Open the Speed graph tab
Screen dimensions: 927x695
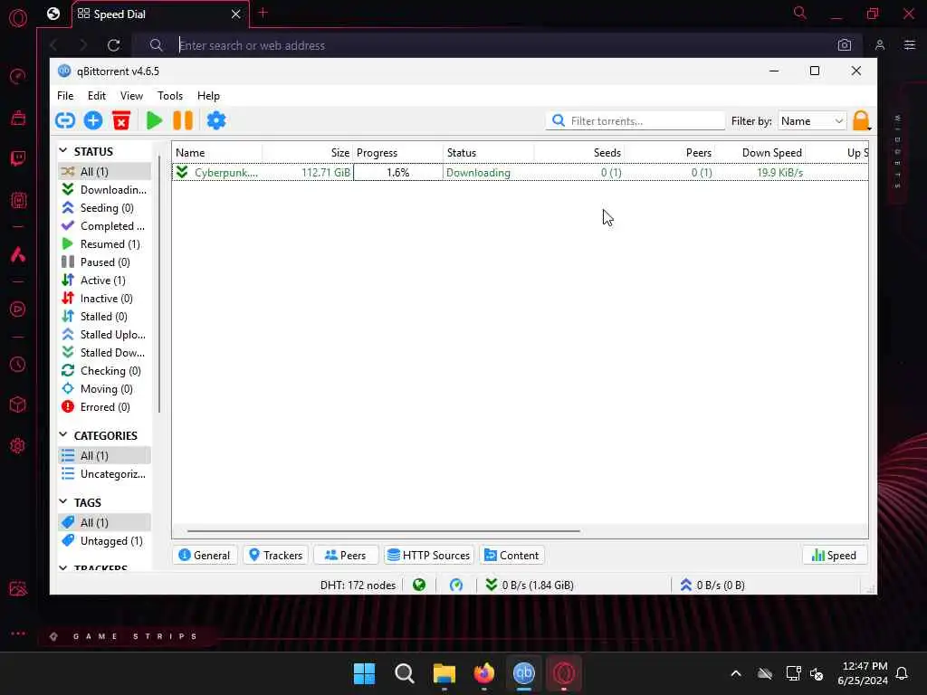point(834,555)
